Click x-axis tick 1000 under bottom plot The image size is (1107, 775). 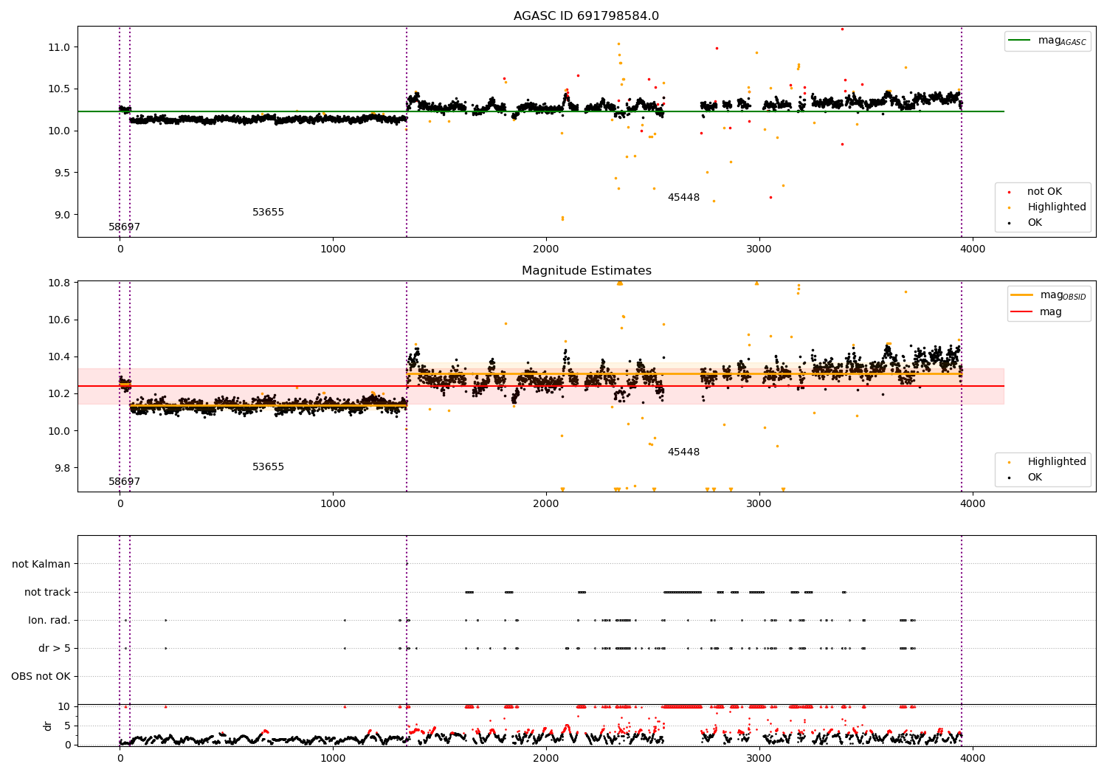point(333,759)
